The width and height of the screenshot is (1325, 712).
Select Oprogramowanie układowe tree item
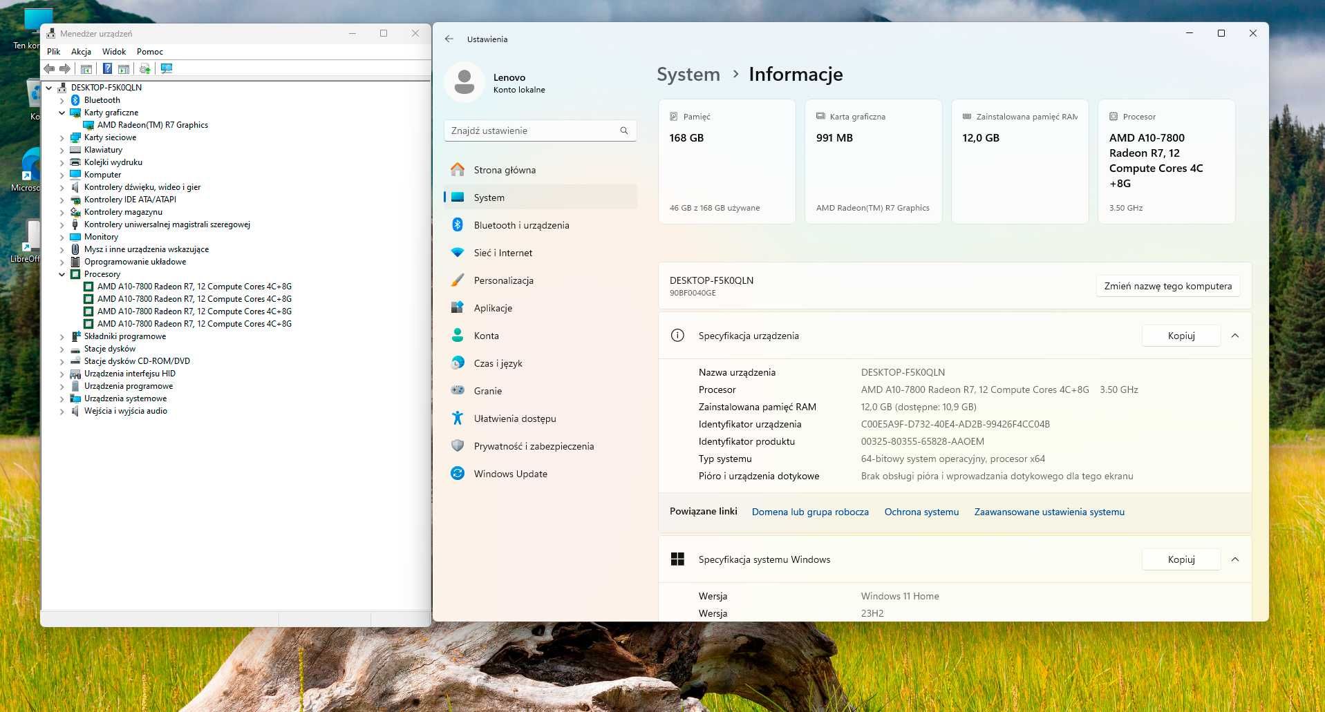(x=135, y=262)
